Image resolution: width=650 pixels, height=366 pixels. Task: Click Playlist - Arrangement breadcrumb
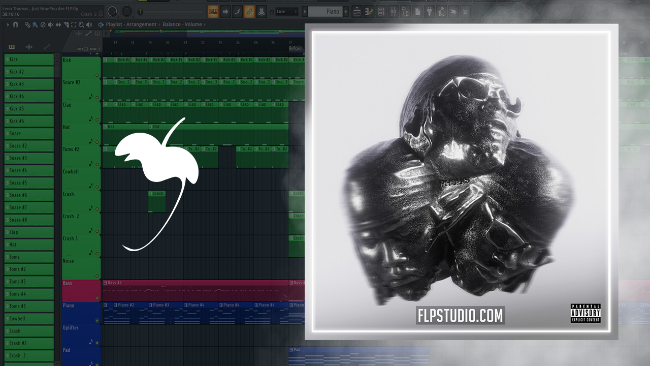coord(131,24)
